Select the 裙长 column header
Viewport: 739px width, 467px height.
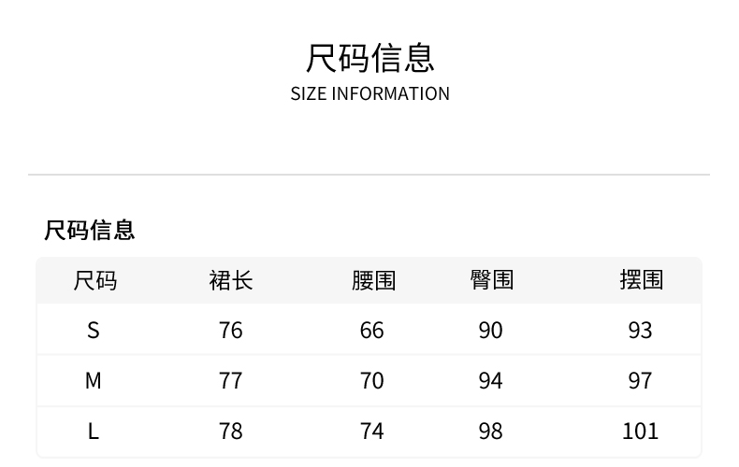(x=230, y=280)
